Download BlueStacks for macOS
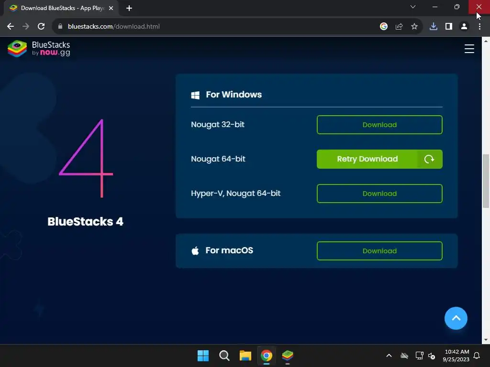Viewport: 490px width, 367px height. (379, 251)
